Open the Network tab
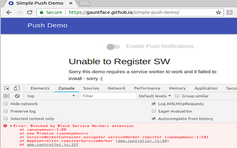The height and width of the screenshot is (148, 237). click(x=117, y=88)
